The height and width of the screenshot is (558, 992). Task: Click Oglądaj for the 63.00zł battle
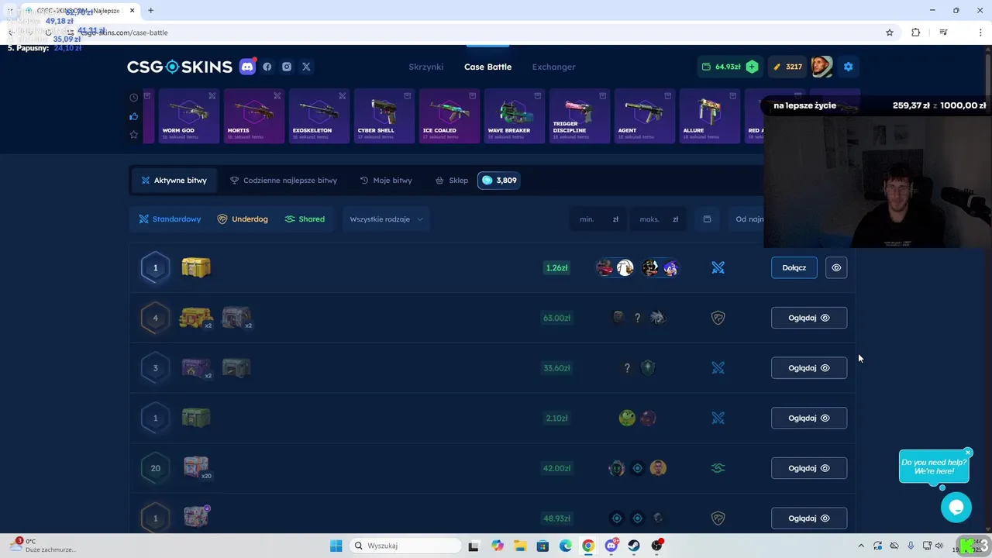click(808, 318)
